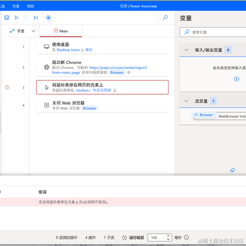Image resolution: width=246 pixels, height=246 pixels.
Task: Open the 查看 menu
Action: click(16, 6)
